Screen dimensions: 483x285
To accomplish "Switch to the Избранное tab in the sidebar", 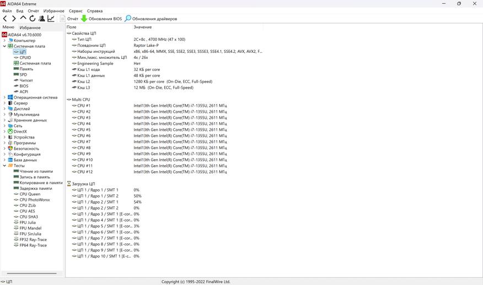I will click(30, 28).
